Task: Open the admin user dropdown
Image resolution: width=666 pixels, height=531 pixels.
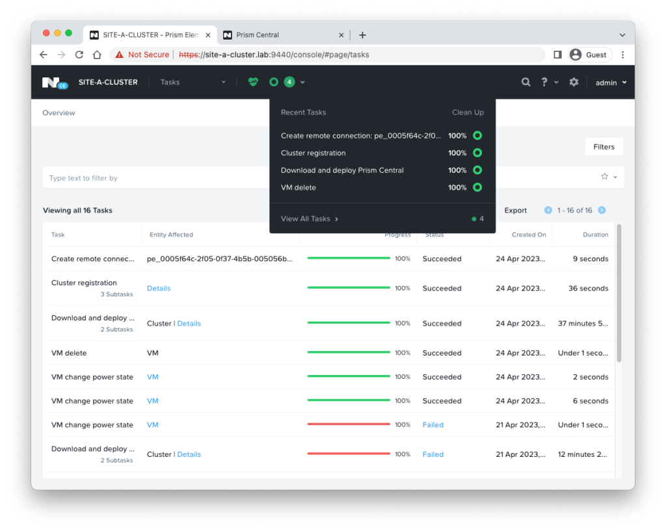Action: pyautogui.click(x=611, y=83)
